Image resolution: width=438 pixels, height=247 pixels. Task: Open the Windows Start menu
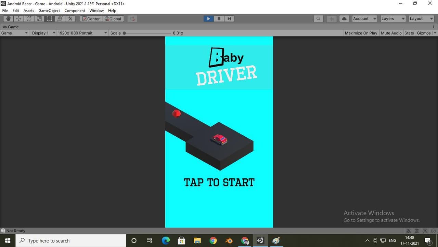(x=8, y=241)
